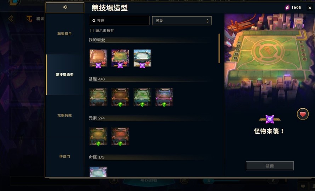Close the arena skins dialog

310,8
